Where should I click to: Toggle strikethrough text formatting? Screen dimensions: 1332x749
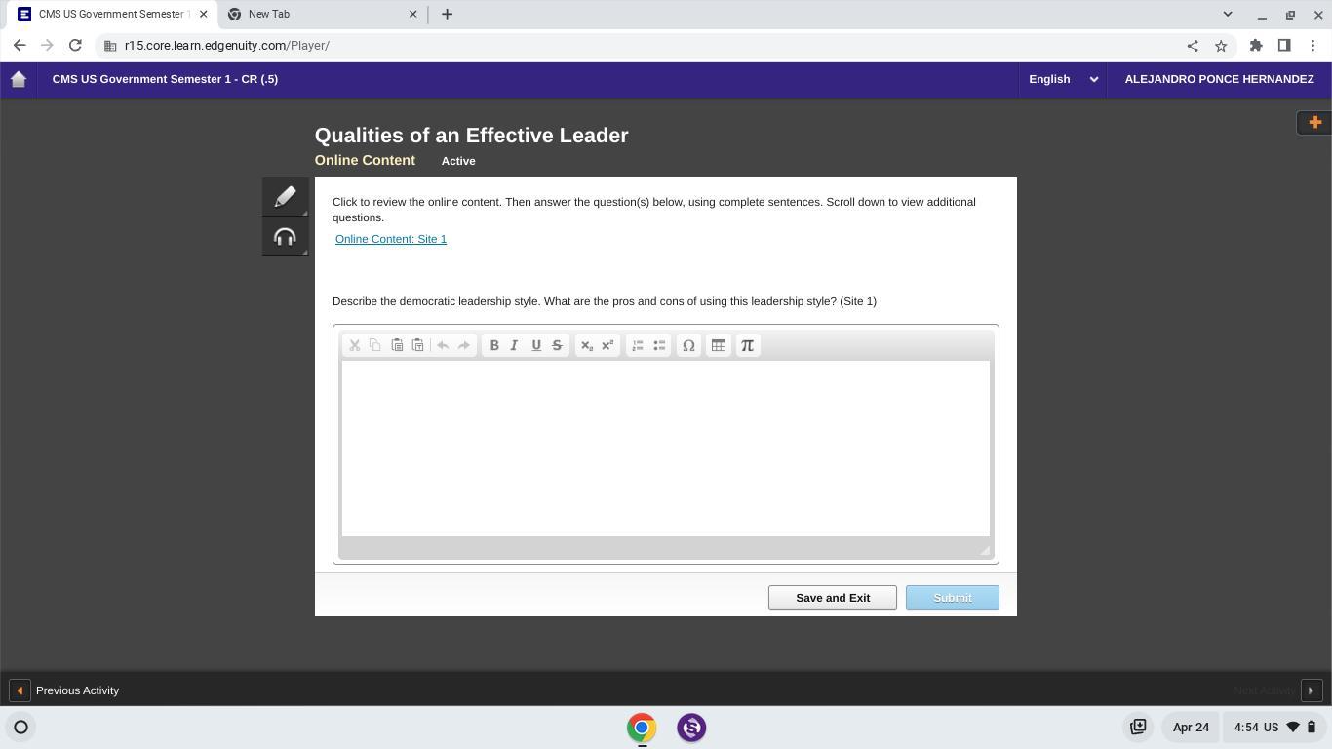coord(557,345)
